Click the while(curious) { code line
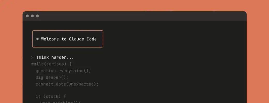The image size is (269, 103). (51, 64)
